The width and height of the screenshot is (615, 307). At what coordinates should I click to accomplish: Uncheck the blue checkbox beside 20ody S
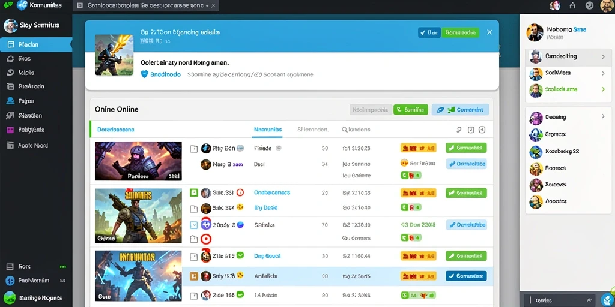tap(194, 225)
